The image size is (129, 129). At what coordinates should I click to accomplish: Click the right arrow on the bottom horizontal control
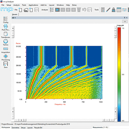tap(104, 120)
